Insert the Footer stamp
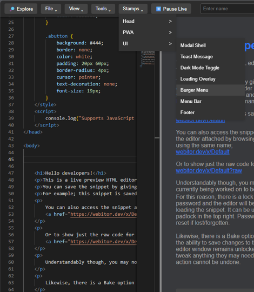 (210, 112)
